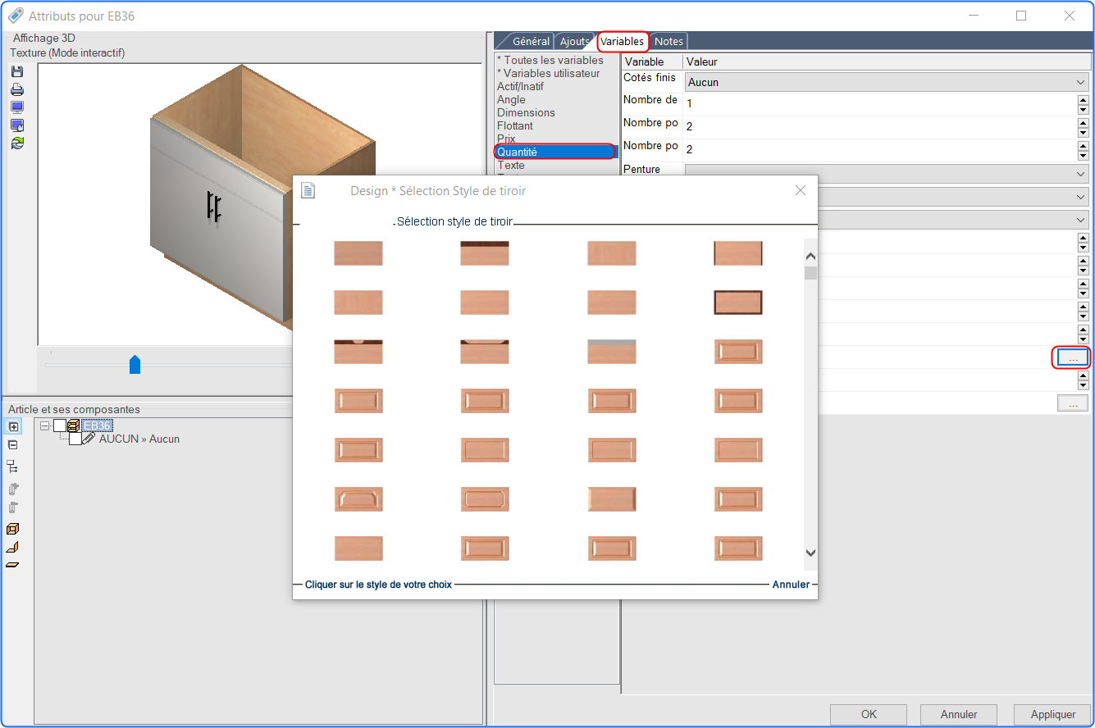
Task: Check the box next to EB36
Action: [x=60, y=425]
